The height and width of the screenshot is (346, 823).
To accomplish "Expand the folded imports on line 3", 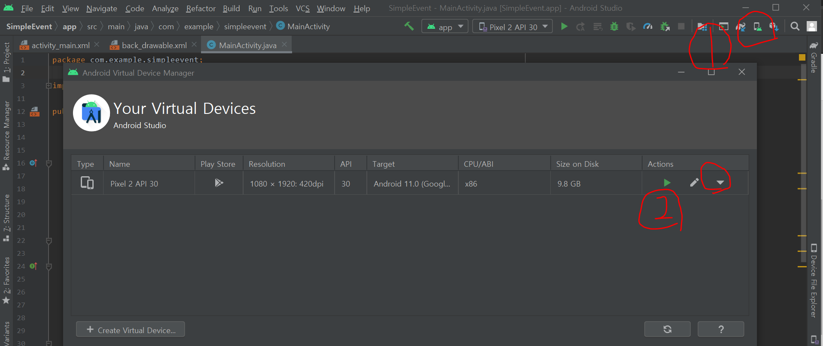I will 49,86.
